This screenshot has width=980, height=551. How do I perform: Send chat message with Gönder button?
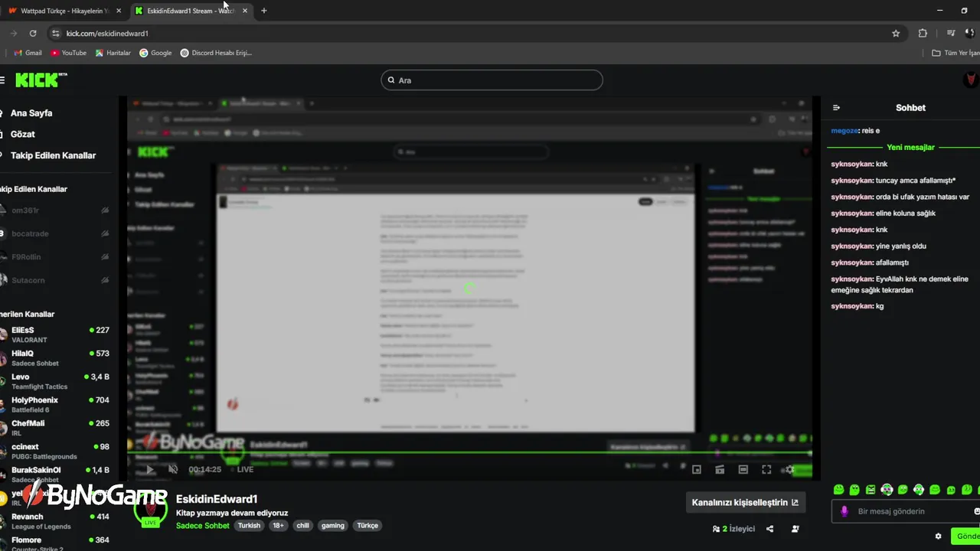(965, 536)
